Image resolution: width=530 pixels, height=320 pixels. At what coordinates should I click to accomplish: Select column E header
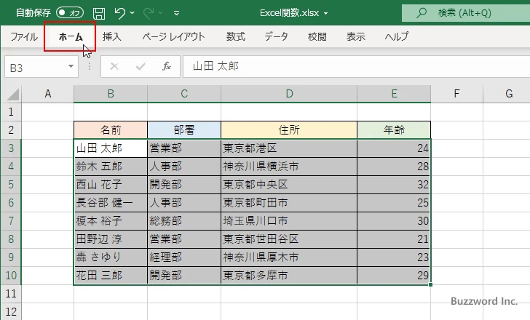tap(394, 94)
